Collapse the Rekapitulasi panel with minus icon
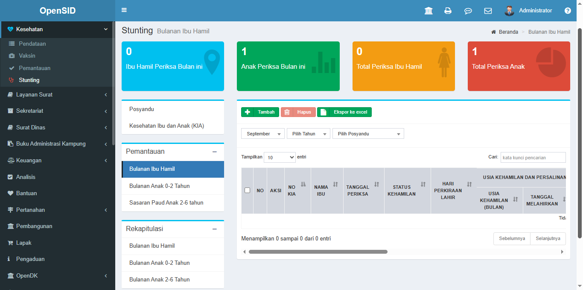 coord(215,229)
